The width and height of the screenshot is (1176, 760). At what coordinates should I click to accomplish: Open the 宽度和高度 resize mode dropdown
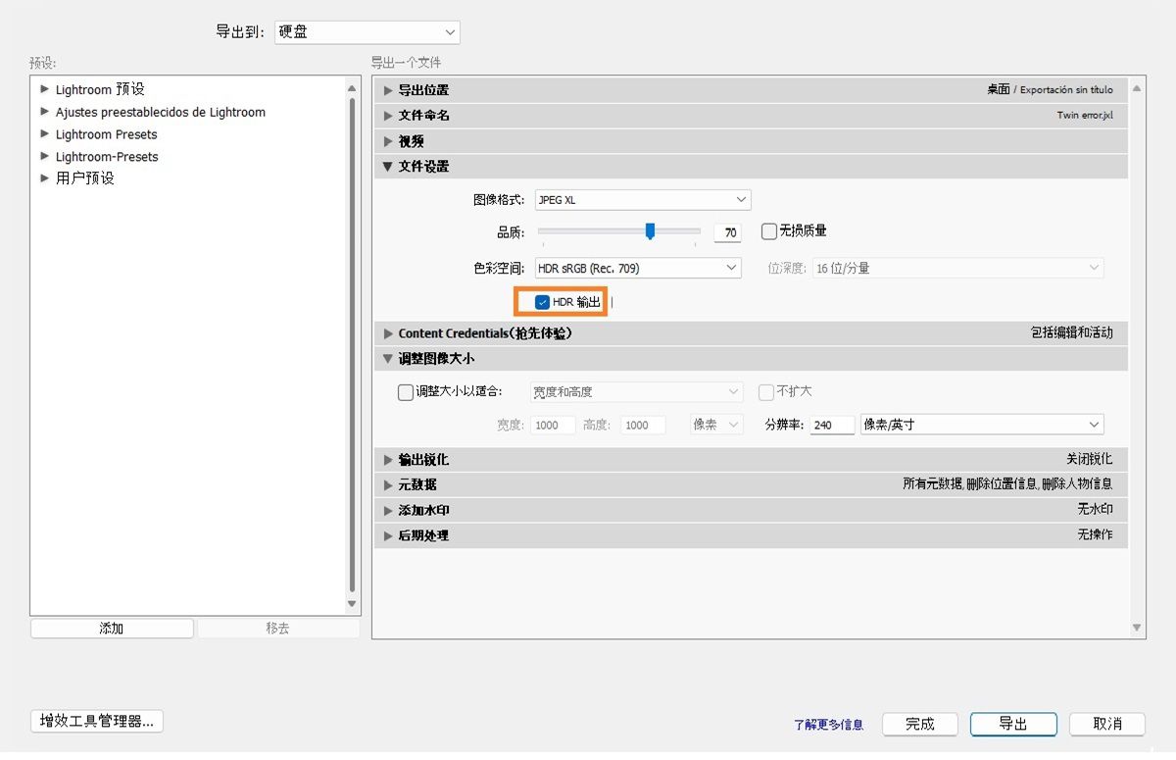point(637,391)
